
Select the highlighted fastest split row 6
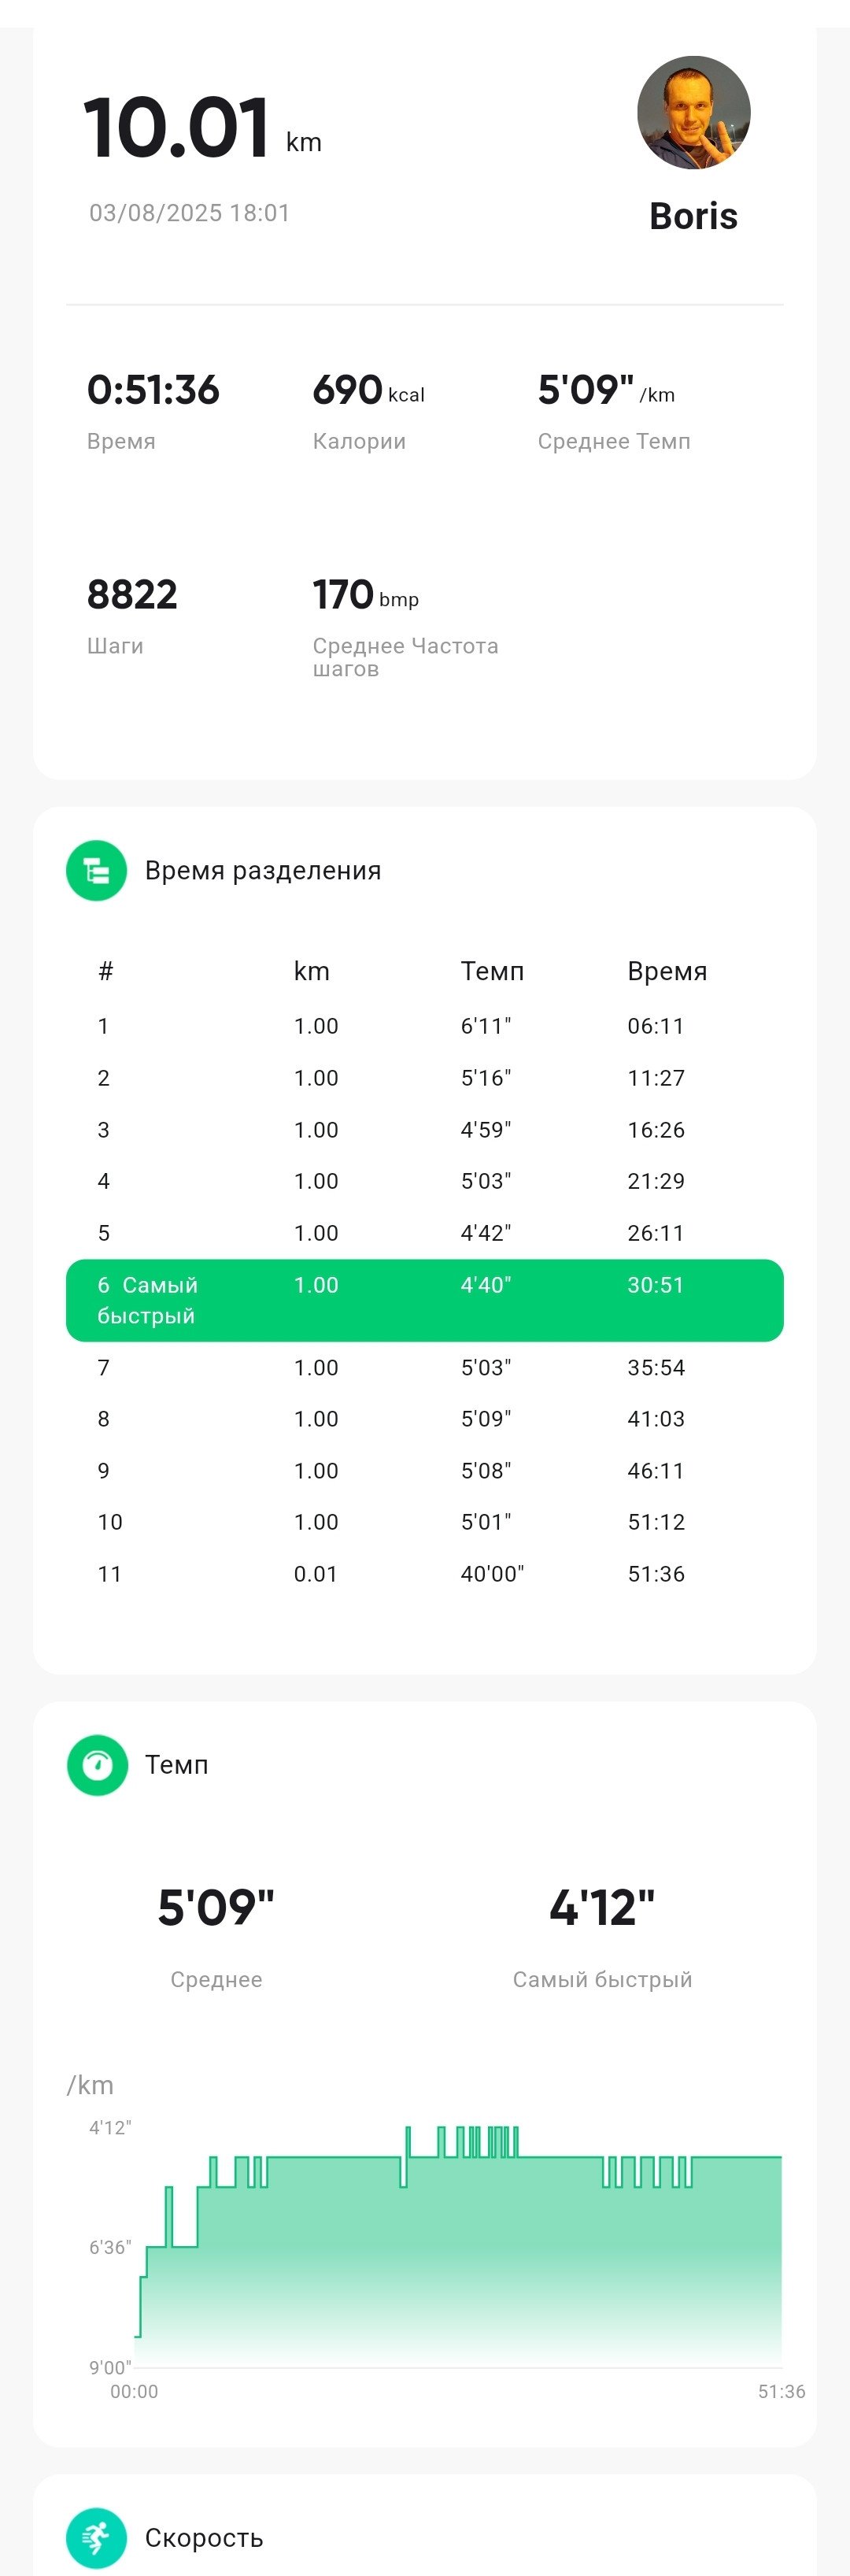425,1300
